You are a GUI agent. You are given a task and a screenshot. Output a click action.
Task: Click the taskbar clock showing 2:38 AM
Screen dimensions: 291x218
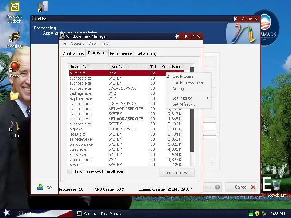click(278, 214)
